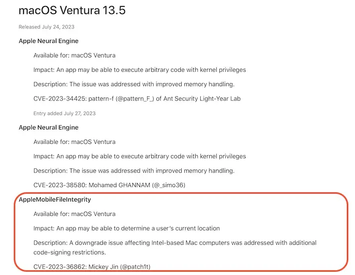Click the description under CVE-2023-34425's entry
Screen dimensions: 355x275
pos(134,84)
